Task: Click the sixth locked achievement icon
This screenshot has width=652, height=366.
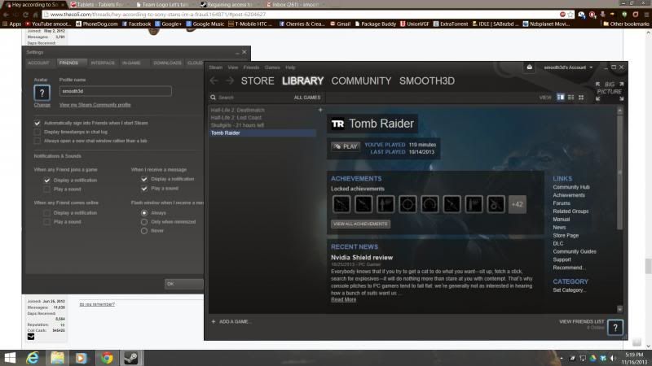Action: (452, 204)
